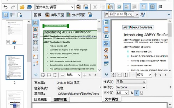This screenshot has height=108, width=174.
Task: Click the Paste clipboard icon
Action: tap(110, 7)
